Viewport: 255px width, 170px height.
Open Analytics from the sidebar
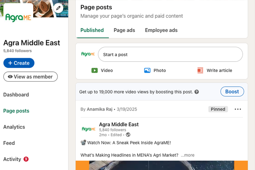tap(14, 127)
